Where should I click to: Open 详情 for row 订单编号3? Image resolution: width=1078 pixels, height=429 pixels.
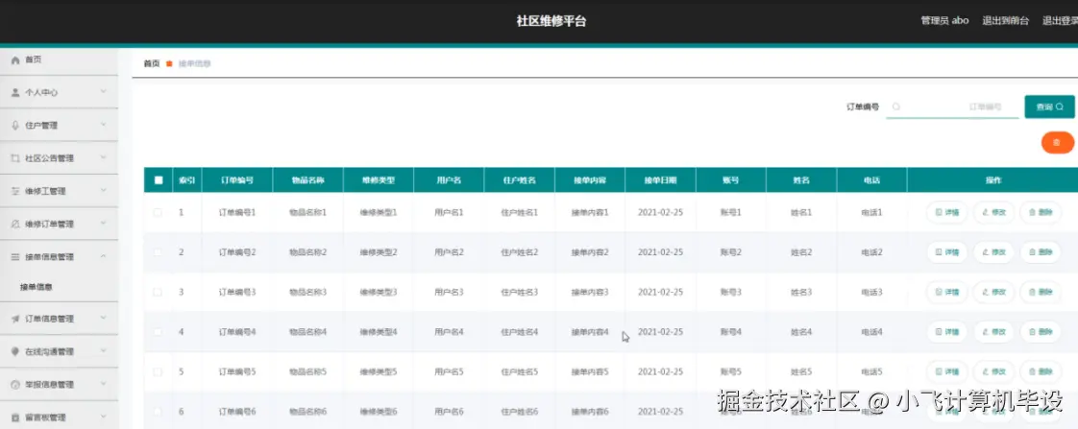click(x=946, y=293)
